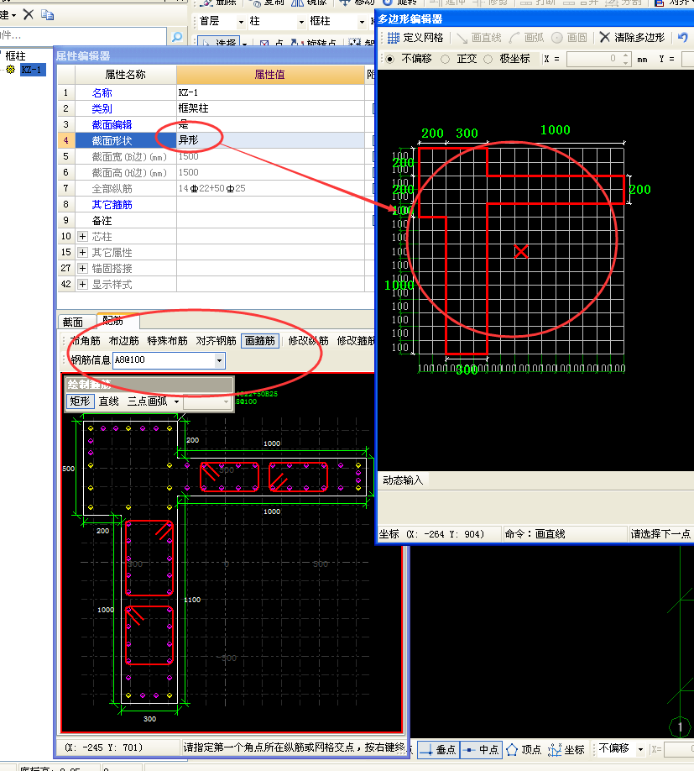Click the copy component icon

[x=47, y=15]
